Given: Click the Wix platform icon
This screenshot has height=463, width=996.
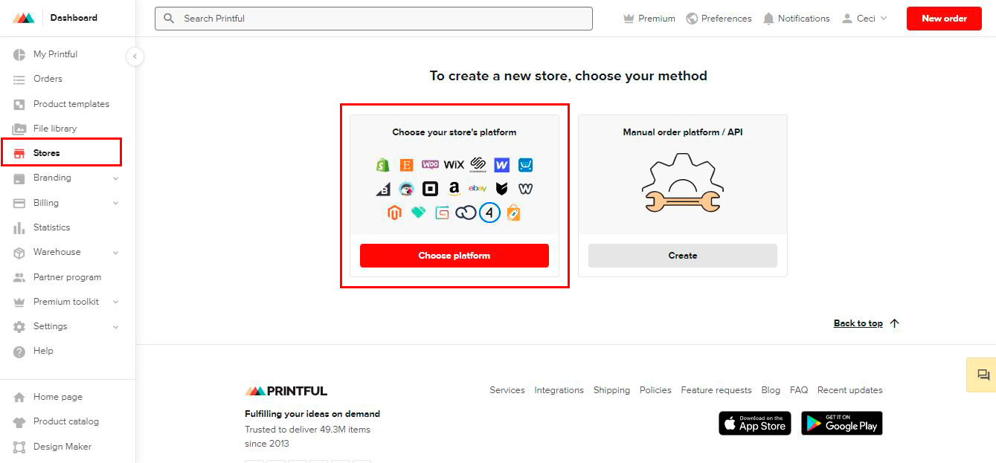Looking at the screenshot, I should (454, 164).
